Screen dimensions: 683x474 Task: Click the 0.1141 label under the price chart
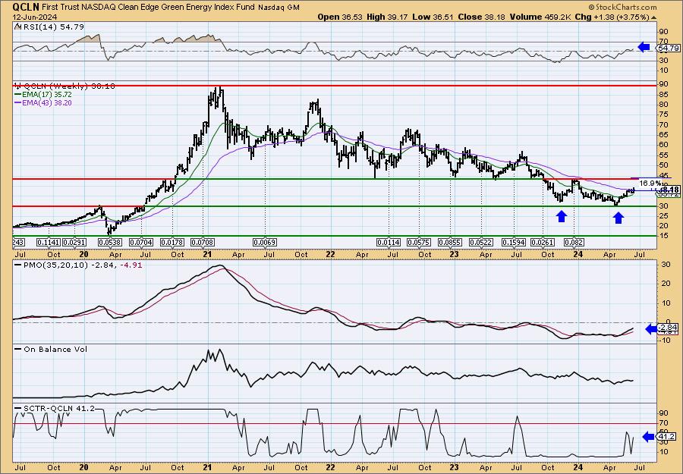point(48,243)
